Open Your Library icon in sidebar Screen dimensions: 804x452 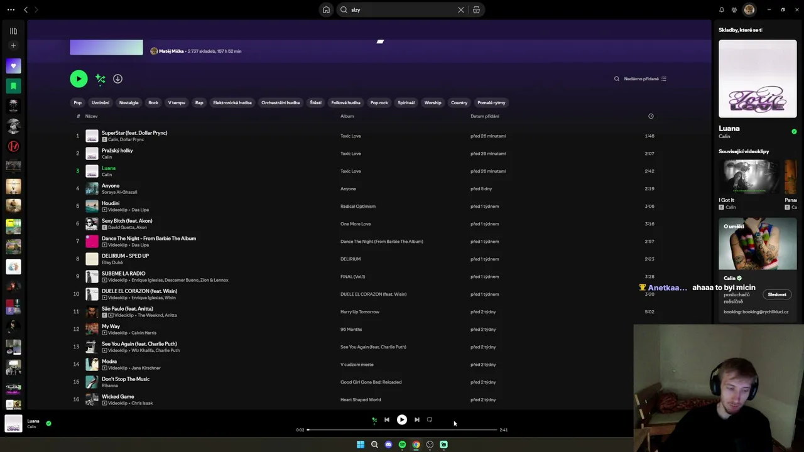pos(13,31)
